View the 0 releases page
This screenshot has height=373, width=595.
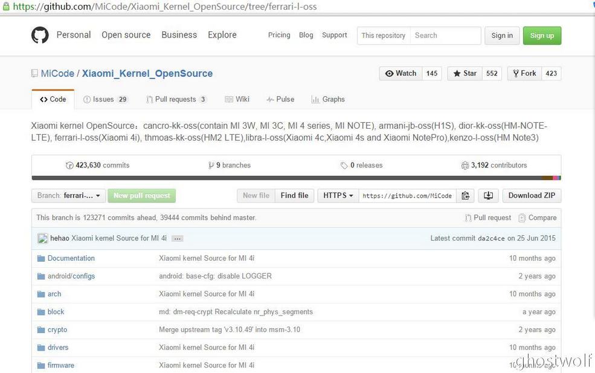(362, 165)
